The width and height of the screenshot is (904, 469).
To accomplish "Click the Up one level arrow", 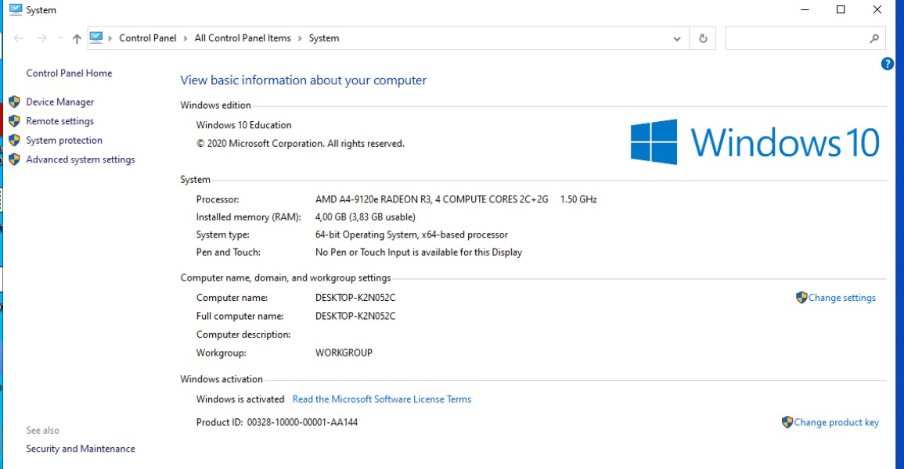I will coord(77,38).
